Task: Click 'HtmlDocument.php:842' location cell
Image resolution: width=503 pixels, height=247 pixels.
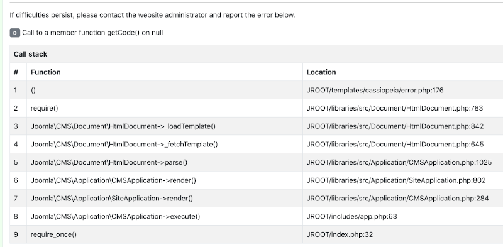Action: tap(395, 126)
